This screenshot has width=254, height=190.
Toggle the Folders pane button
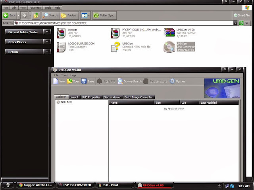pos(69,15)
